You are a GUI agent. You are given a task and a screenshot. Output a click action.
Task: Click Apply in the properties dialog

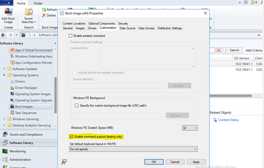click(x=196, y=162)
